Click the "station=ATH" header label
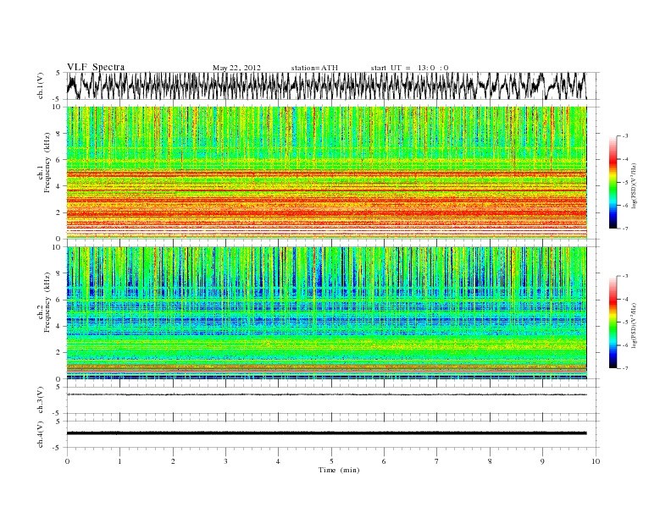 click(314, 68)
